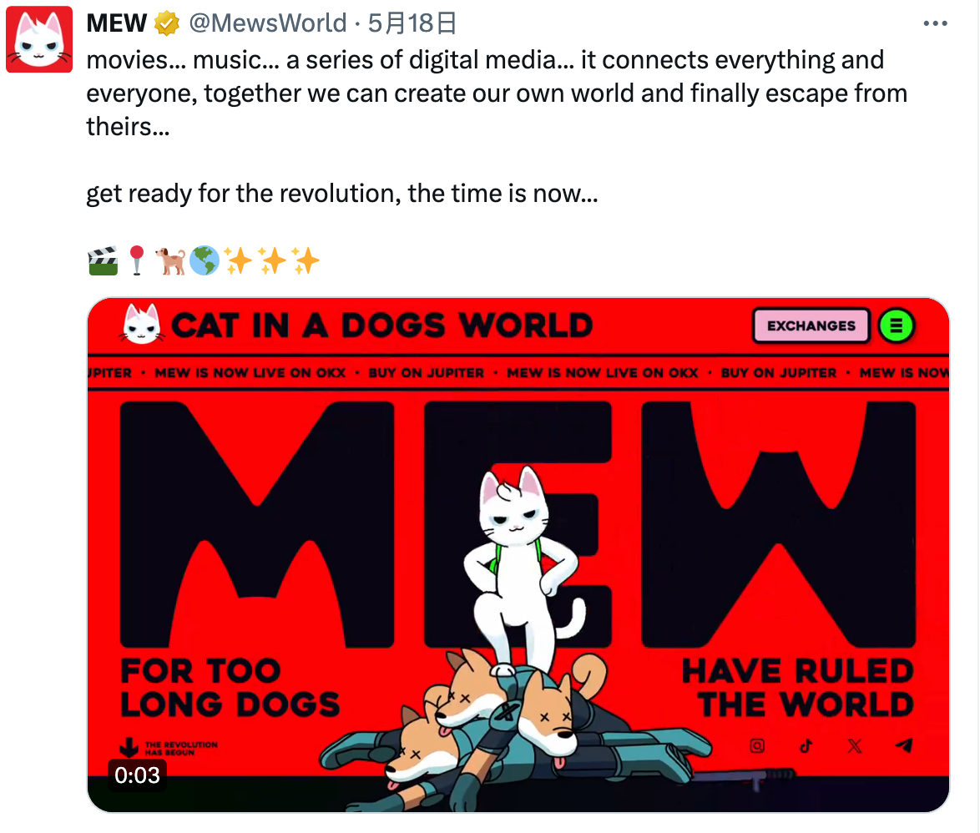
Task: Open the @MewsWorld handle link
Action: tap(267, 23)
